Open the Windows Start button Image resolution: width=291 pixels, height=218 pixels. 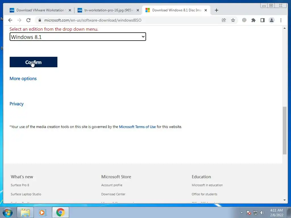coord(7,212)
